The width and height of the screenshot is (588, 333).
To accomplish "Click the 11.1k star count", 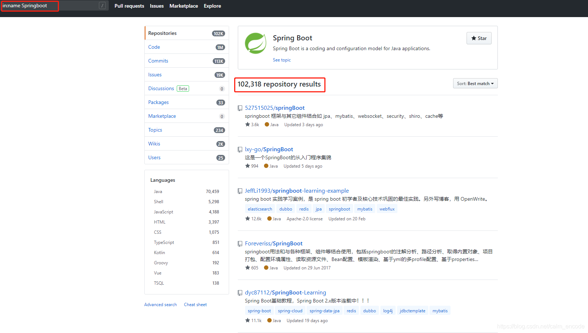I will (253, 321).
